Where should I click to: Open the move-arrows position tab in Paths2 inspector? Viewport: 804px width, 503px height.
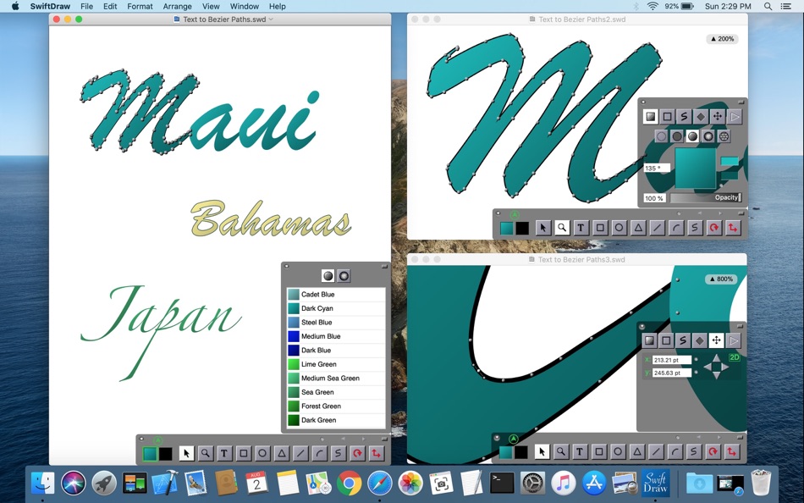coord(718,117)
